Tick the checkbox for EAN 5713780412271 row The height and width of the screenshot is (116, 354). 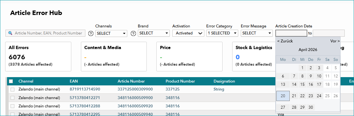coord(13,98)
